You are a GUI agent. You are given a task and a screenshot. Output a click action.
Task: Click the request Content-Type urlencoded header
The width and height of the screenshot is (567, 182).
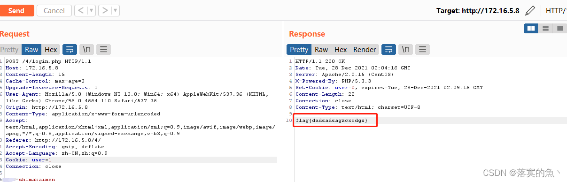[x=83, y=114]
